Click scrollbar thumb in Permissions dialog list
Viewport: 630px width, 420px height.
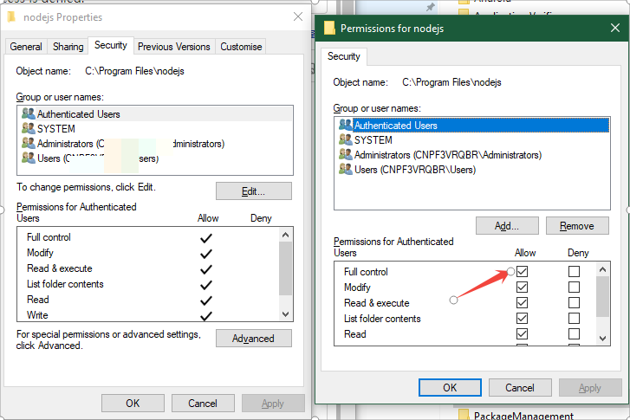602,297
